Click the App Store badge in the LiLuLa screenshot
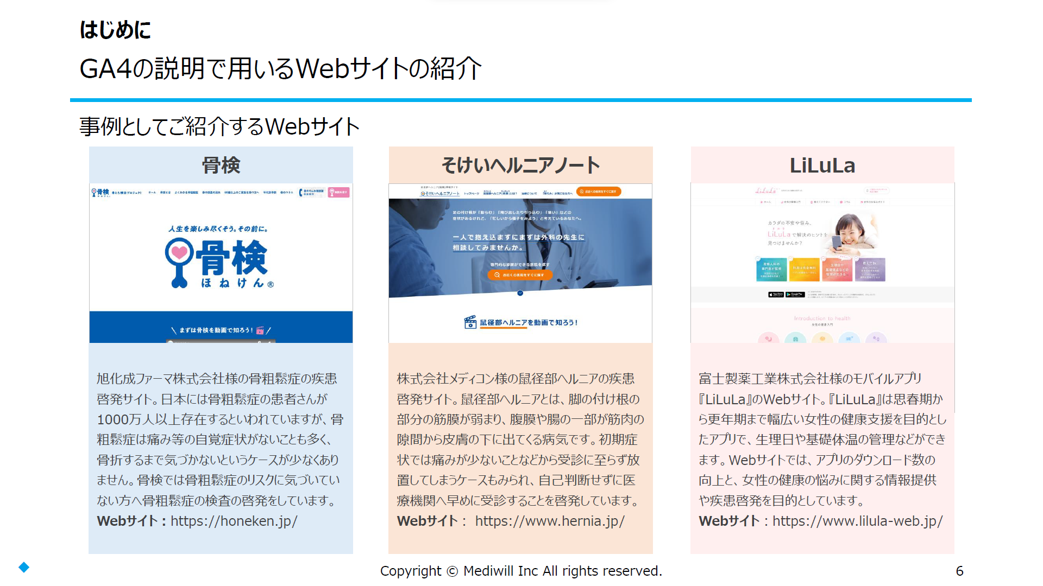The width and height of the screenshot is (1043, 586). click(x=776, y=295)
